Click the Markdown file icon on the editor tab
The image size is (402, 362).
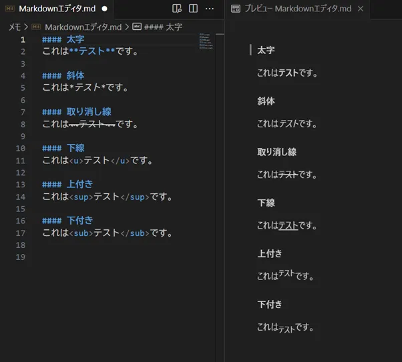[x=9, y=9]
